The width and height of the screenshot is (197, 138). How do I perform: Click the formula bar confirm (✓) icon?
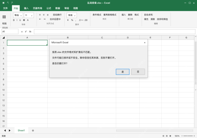coord(26,31)
